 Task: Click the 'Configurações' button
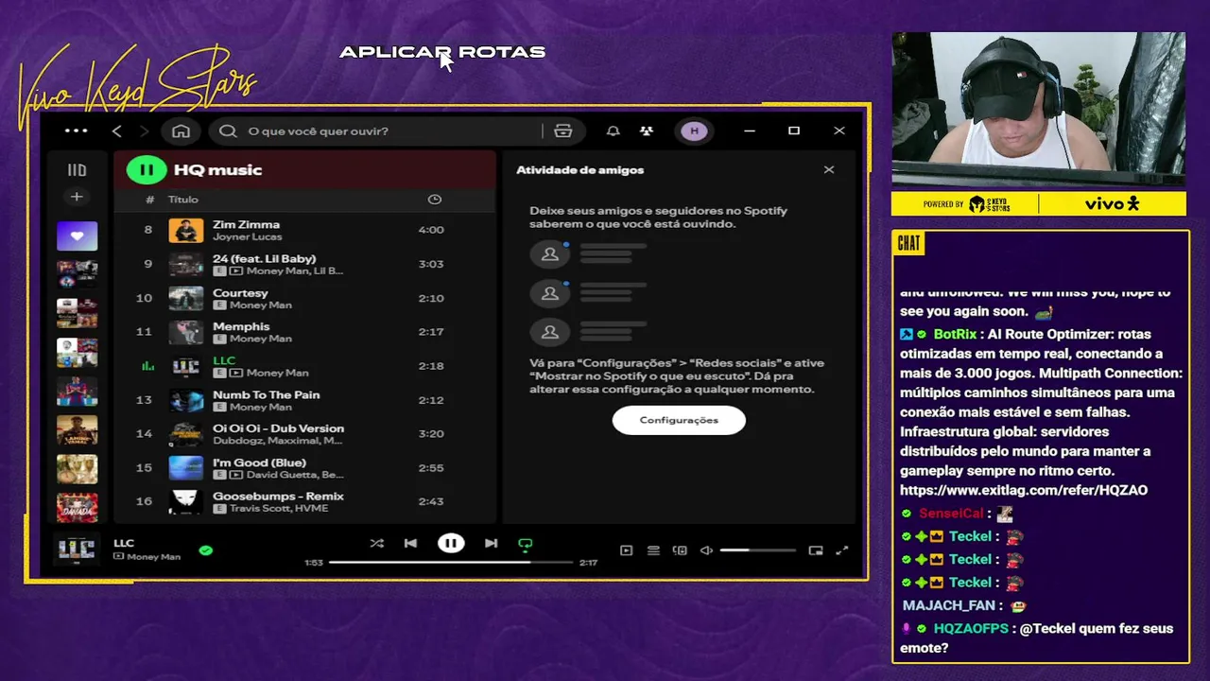pyautogui.click(x=679, y=420)
